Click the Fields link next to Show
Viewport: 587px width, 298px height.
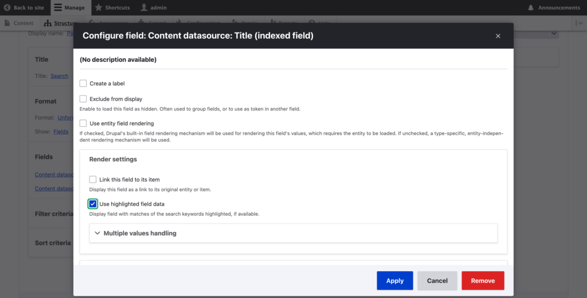(x=61, y=132)
